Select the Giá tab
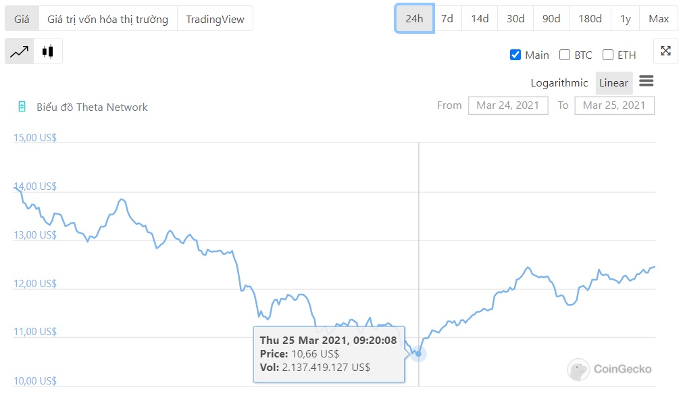The width and height of the screenshot is (683, 398). point(22,19)
